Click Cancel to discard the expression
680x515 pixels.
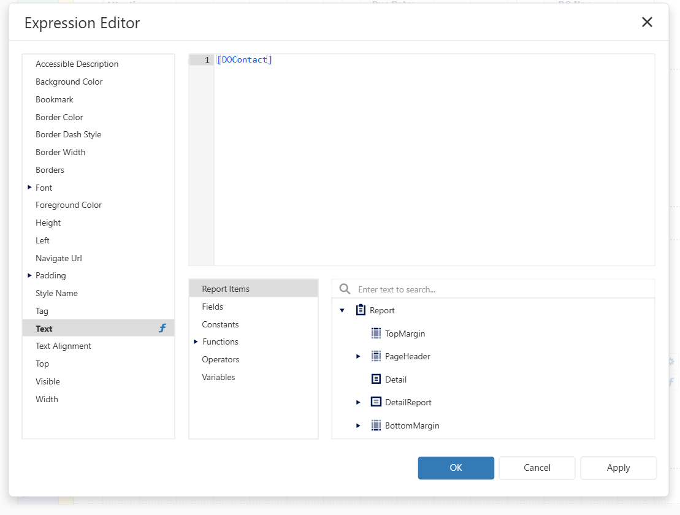click(x=537, y=468)
